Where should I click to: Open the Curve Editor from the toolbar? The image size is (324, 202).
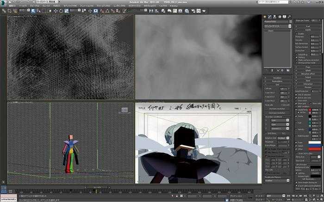[175, 11]
